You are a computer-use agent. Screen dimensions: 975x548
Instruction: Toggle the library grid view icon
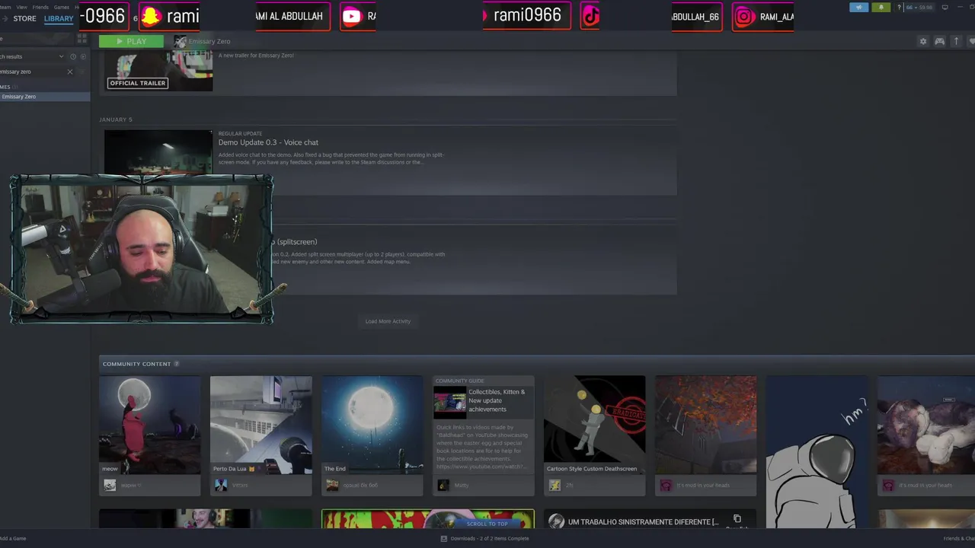coord(82,38)
